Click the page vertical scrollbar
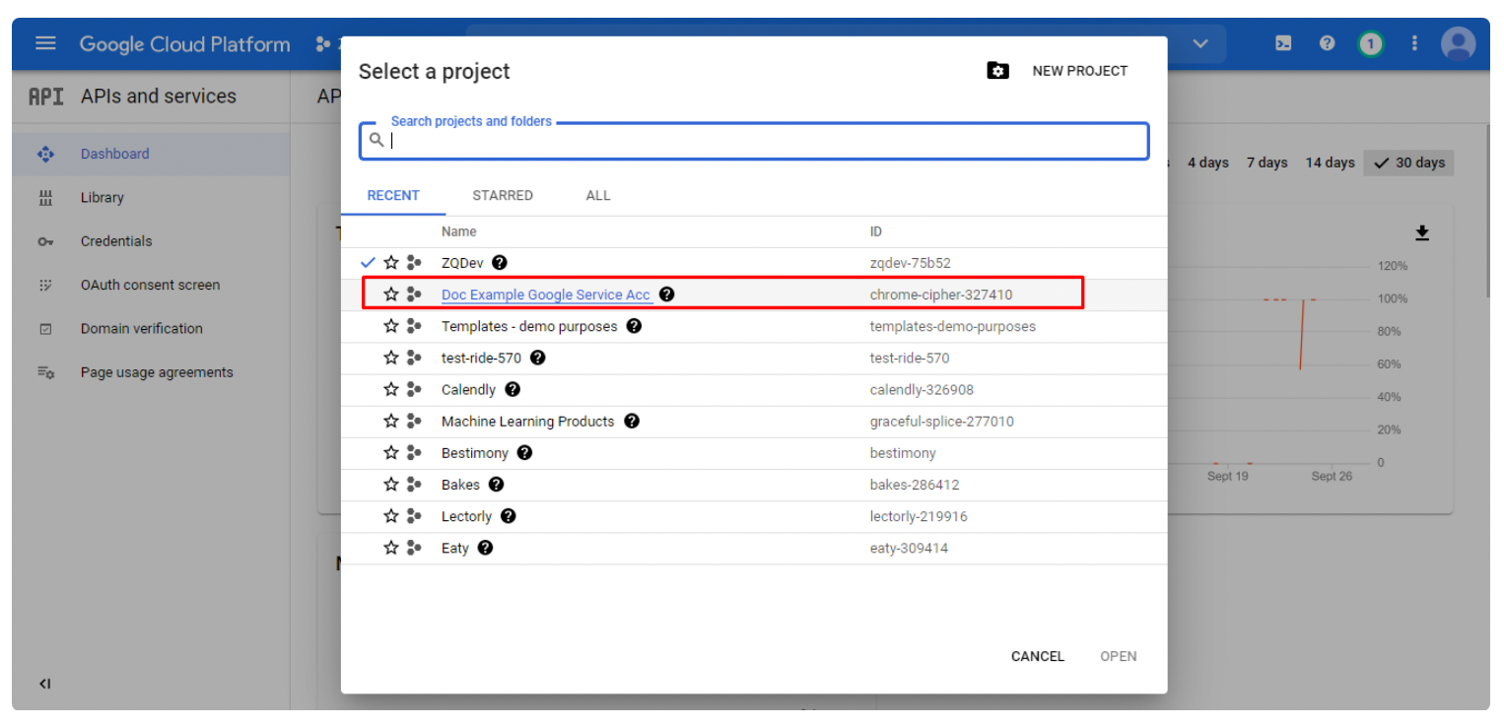1504x725 pixels. point(1487,210)
